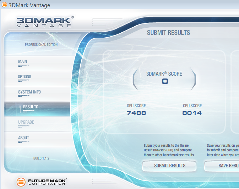239x189 pixels.
Task: Click the 3DMark Vantage logo
Action: (45, 22)
